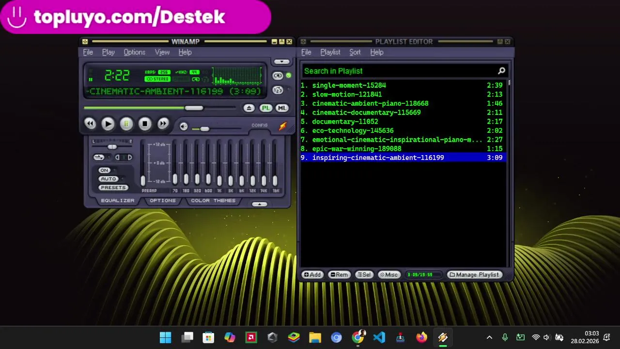Open Winamp Play menu
This screenshot has width=620, height=349.
click(x=108, y=52)
